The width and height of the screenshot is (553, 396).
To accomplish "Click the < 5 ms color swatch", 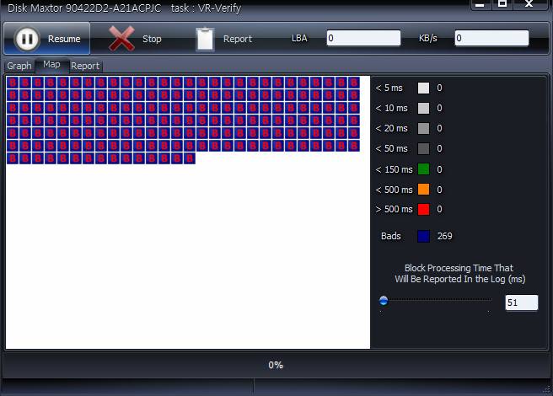I will (423, 88).
